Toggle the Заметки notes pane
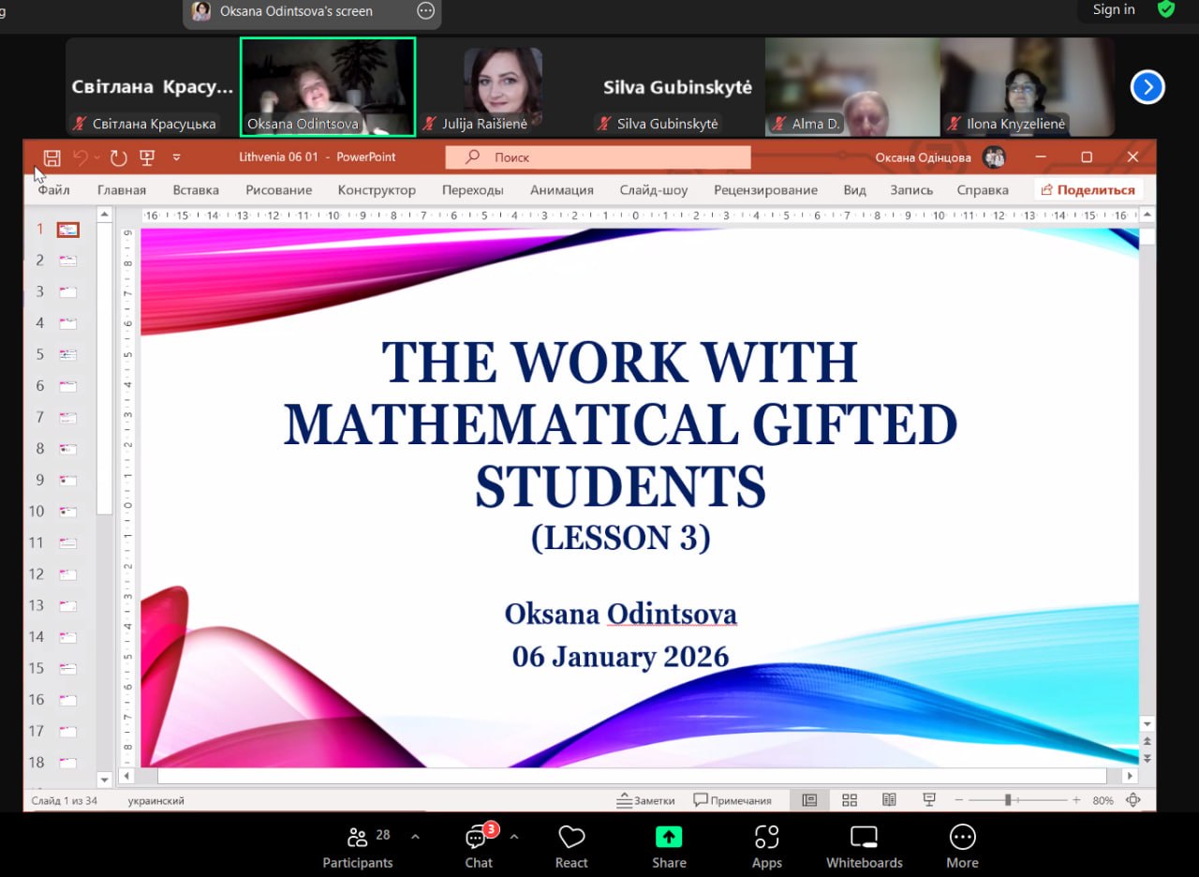The width and height of the screenshot is (1199, 877). [x=646, y=800]
